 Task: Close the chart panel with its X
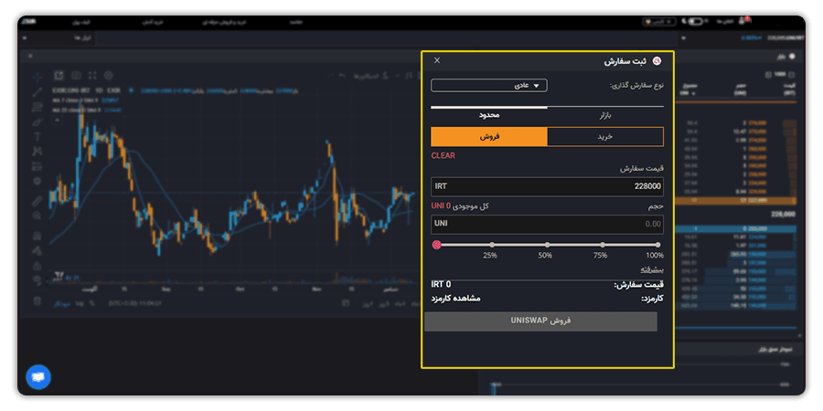(30, 56)
